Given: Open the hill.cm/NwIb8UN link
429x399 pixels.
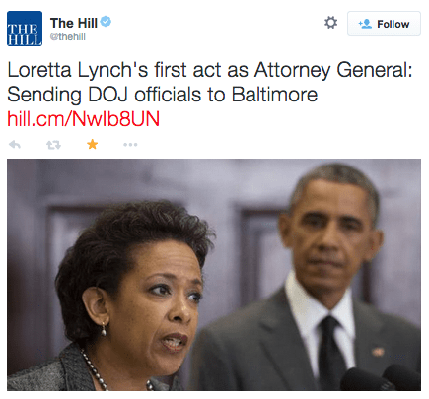Looking at the screenshot, I should (83, 119).
